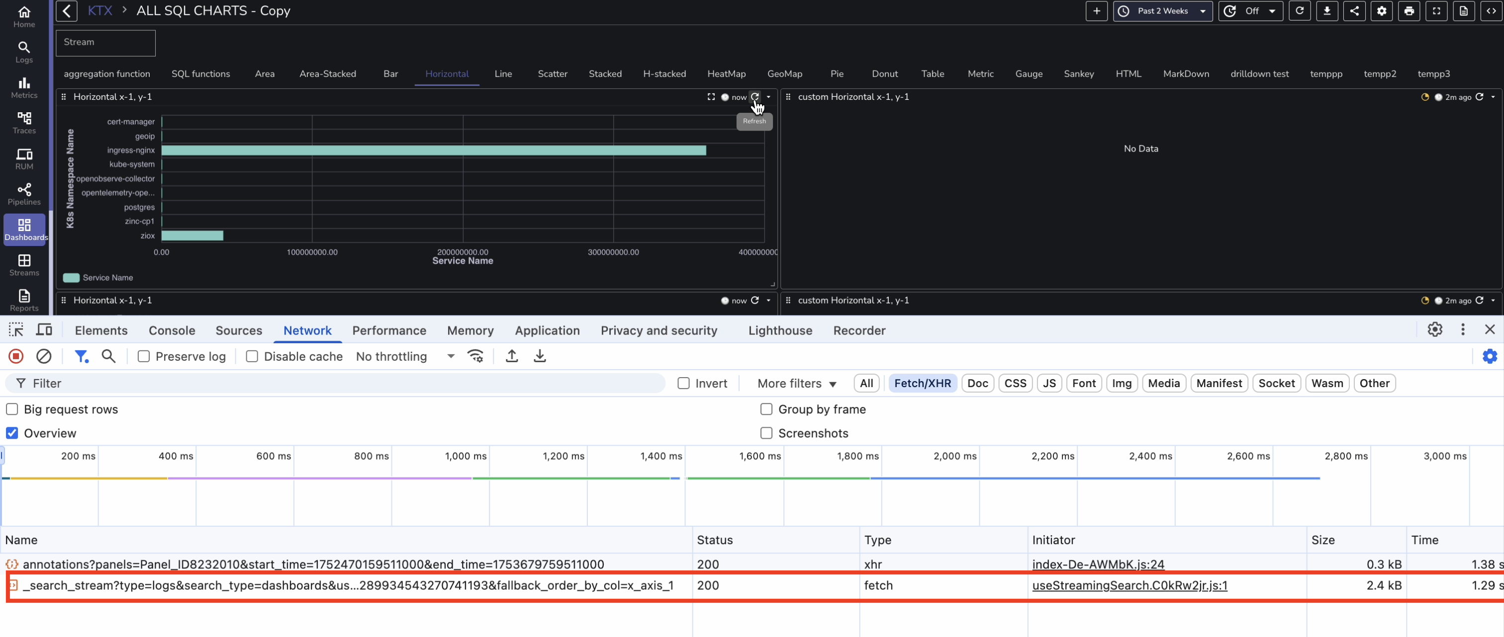This screenshot has height=637, width=1504.
Task: Uncheck the Overview checkbox
Action: (x=12, y=433)
